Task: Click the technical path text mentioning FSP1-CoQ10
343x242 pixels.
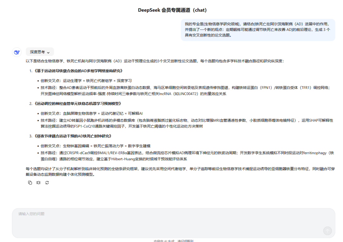Action: coord(187,123)
